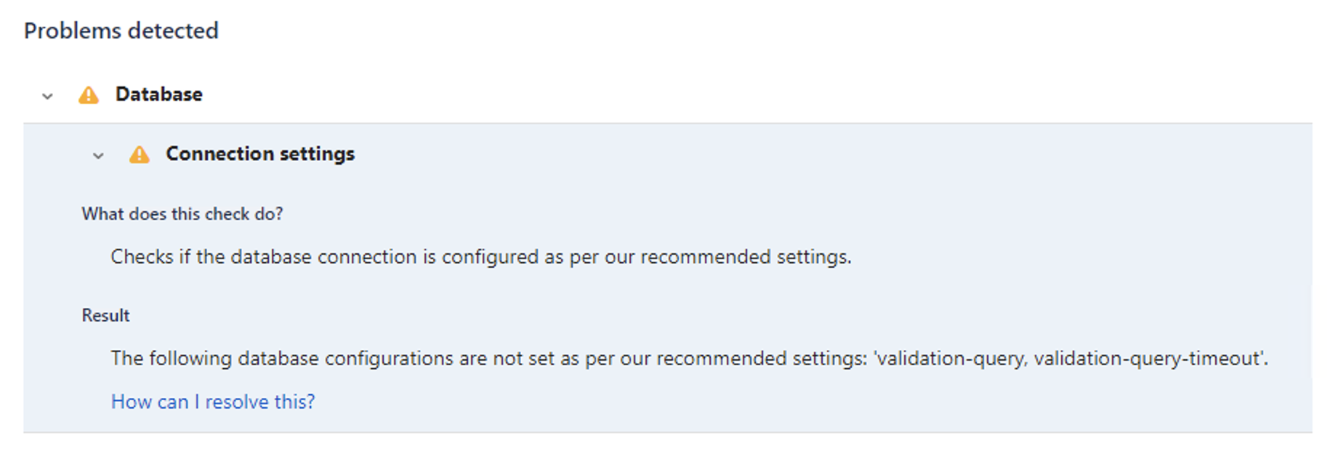Click the 'What does this check do?' label
The width and height of the screenshot is (1333, 453).
(x=182, y=214)
